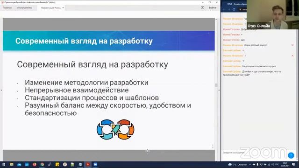Launch Firefox from the taskbar

[35, 164]
